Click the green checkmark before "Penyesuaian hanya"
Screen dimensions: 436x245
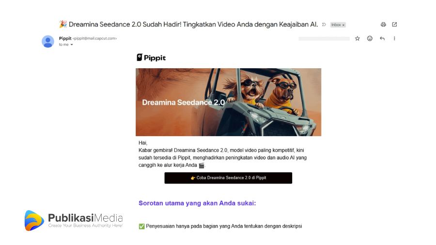coord(141,226)
